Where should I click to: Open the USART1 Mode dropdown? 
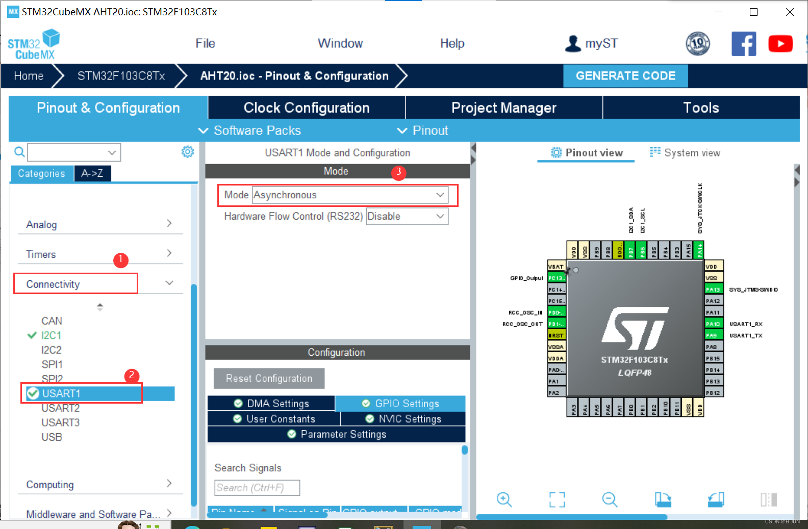[350, 195]
